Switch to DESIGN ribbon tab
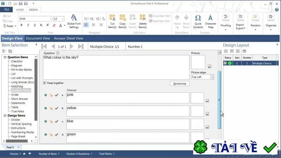The height and width of the screenshot is (158, 281). coord(33,10)
